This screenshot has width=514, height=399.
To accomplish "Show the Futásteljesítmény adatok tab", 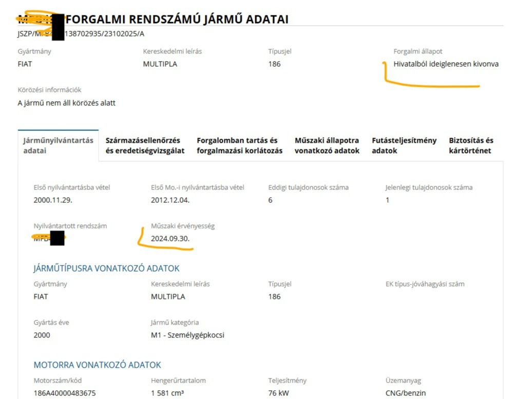I will 404,145.
